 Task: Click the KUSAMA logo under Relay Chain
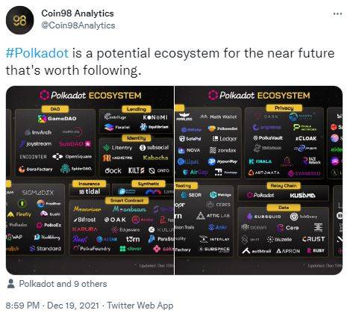point(302,196)
